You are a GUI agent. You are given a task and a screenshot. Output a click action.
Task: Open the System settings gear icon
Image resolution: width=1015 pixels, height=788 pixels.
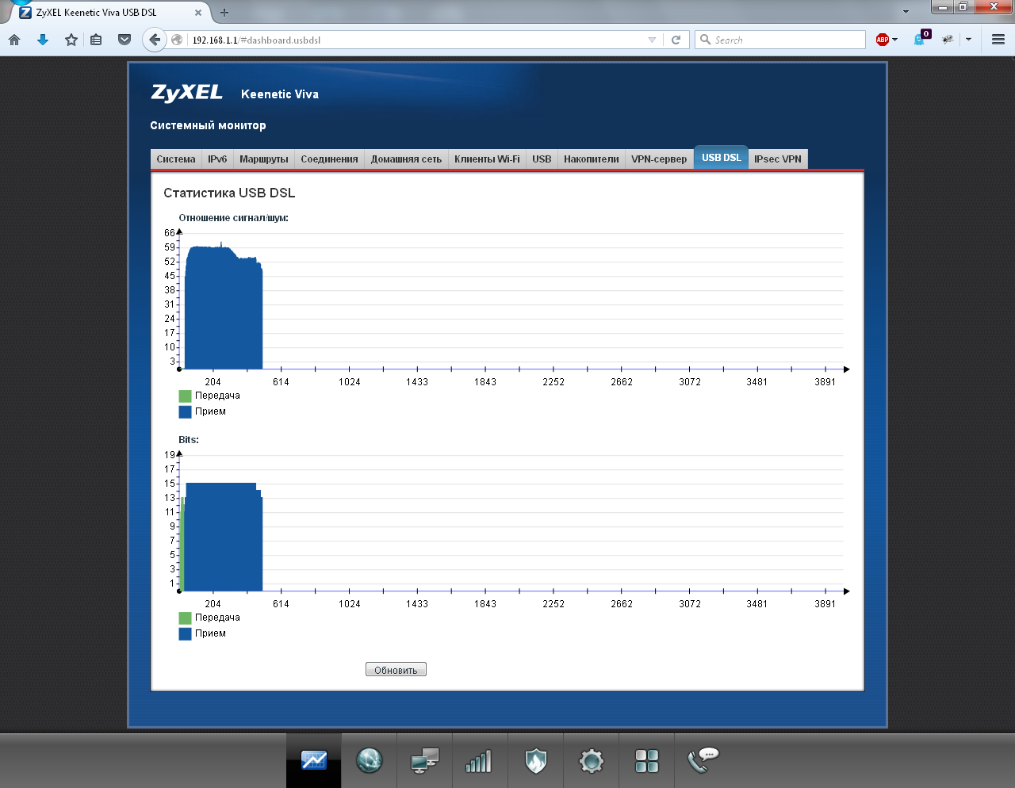pyautogui.click(x=592, y=761)
